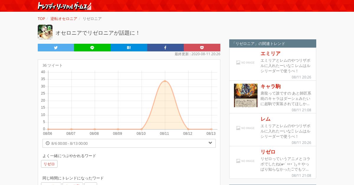354x185 pixels.
Task: Click the 08/11 peak data point on chart
Action: pos(165,81)
